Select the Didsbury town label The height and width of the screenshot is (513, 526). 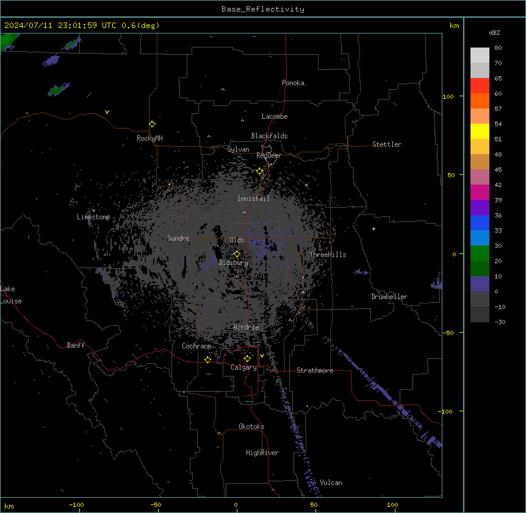(x=234, y=263)
